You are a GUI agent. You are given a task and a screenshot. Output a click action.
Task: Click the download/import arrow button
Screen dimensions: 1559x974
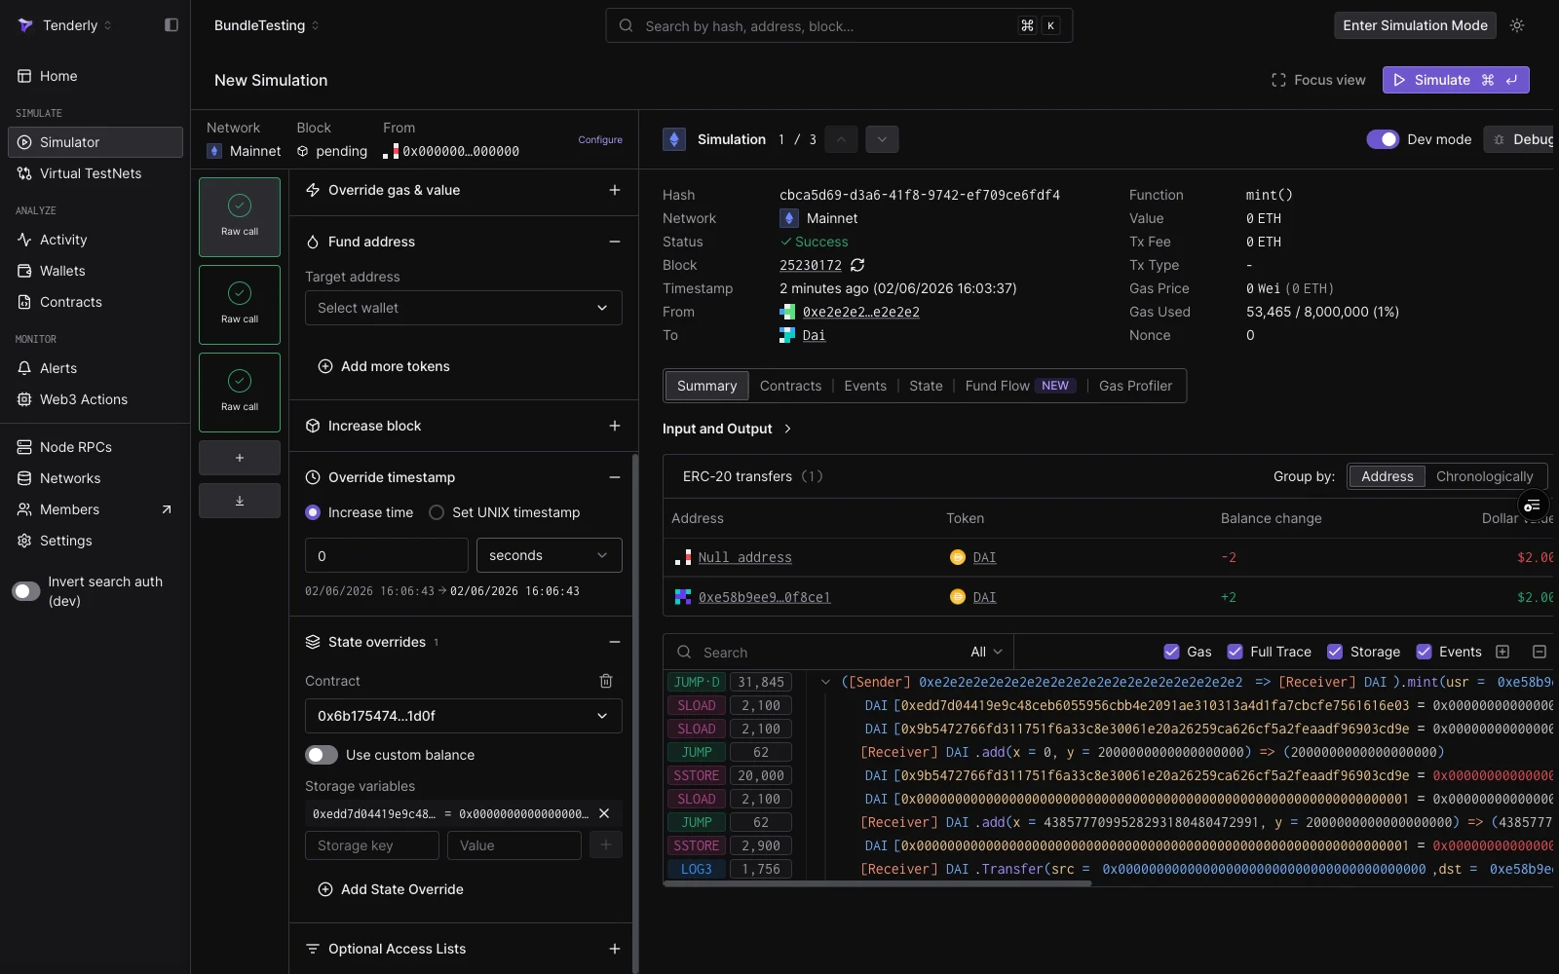pos(240,501)
